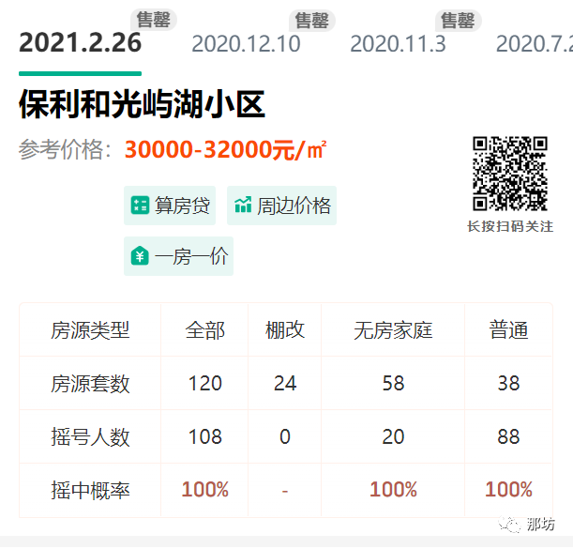
Task: Click the 普通 column header
Action: pyautogui.click(x=508, y=330)
